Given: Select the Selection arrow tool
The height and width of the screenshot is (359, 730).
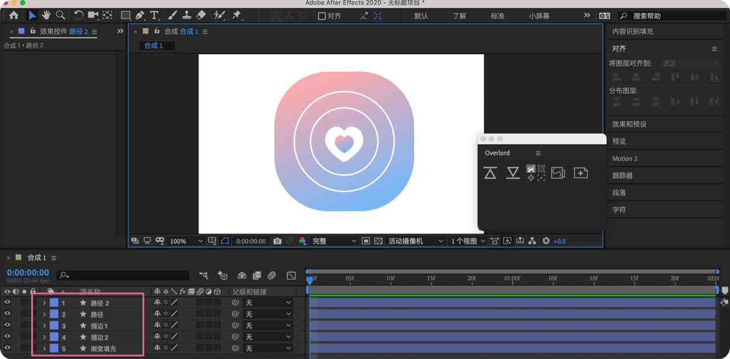Looking at the screenshot, I should point(32,15).
